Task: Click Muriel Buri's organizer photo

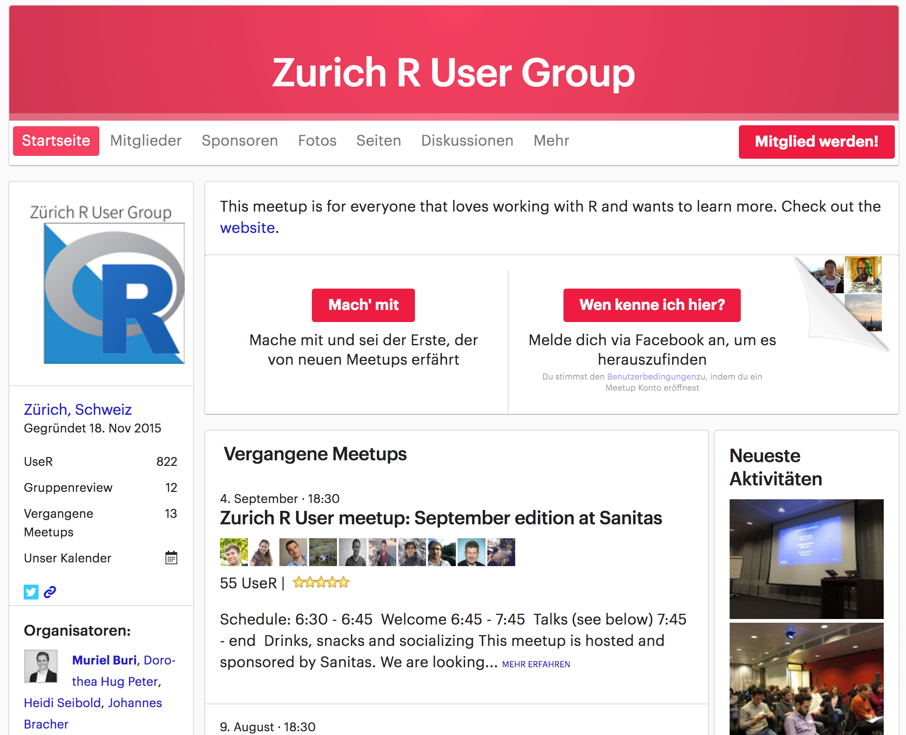Action: pyautogui.click(x=41, y=666)
